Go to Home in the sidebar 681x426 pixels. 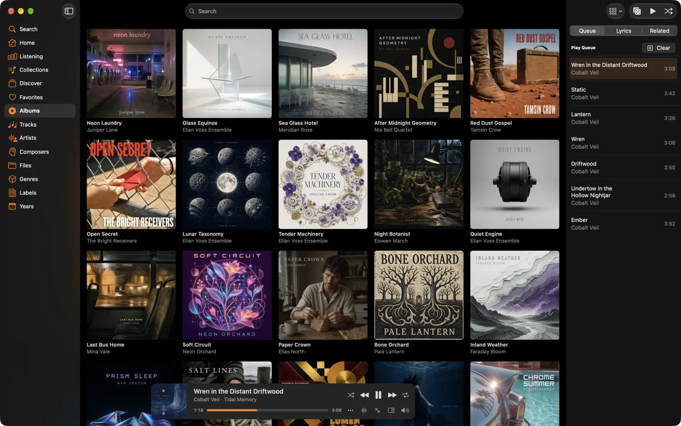[x=40, y=43]
